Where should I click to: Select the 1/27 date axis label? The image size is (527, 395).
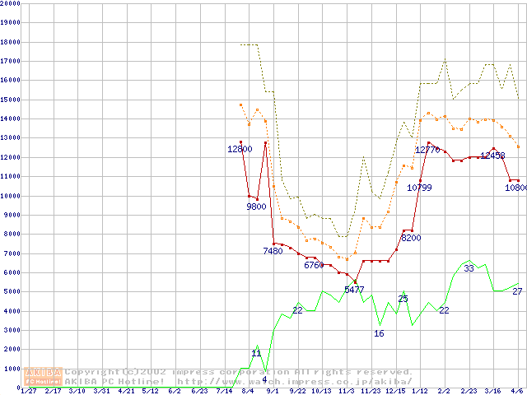pos(28,391)
